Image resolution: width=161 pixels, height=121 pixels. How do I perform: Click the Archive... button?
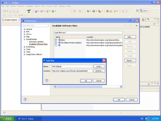point(99,71)
